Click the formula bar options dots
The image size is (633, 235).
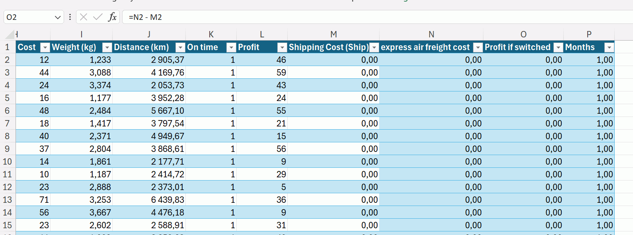[70, 17]
